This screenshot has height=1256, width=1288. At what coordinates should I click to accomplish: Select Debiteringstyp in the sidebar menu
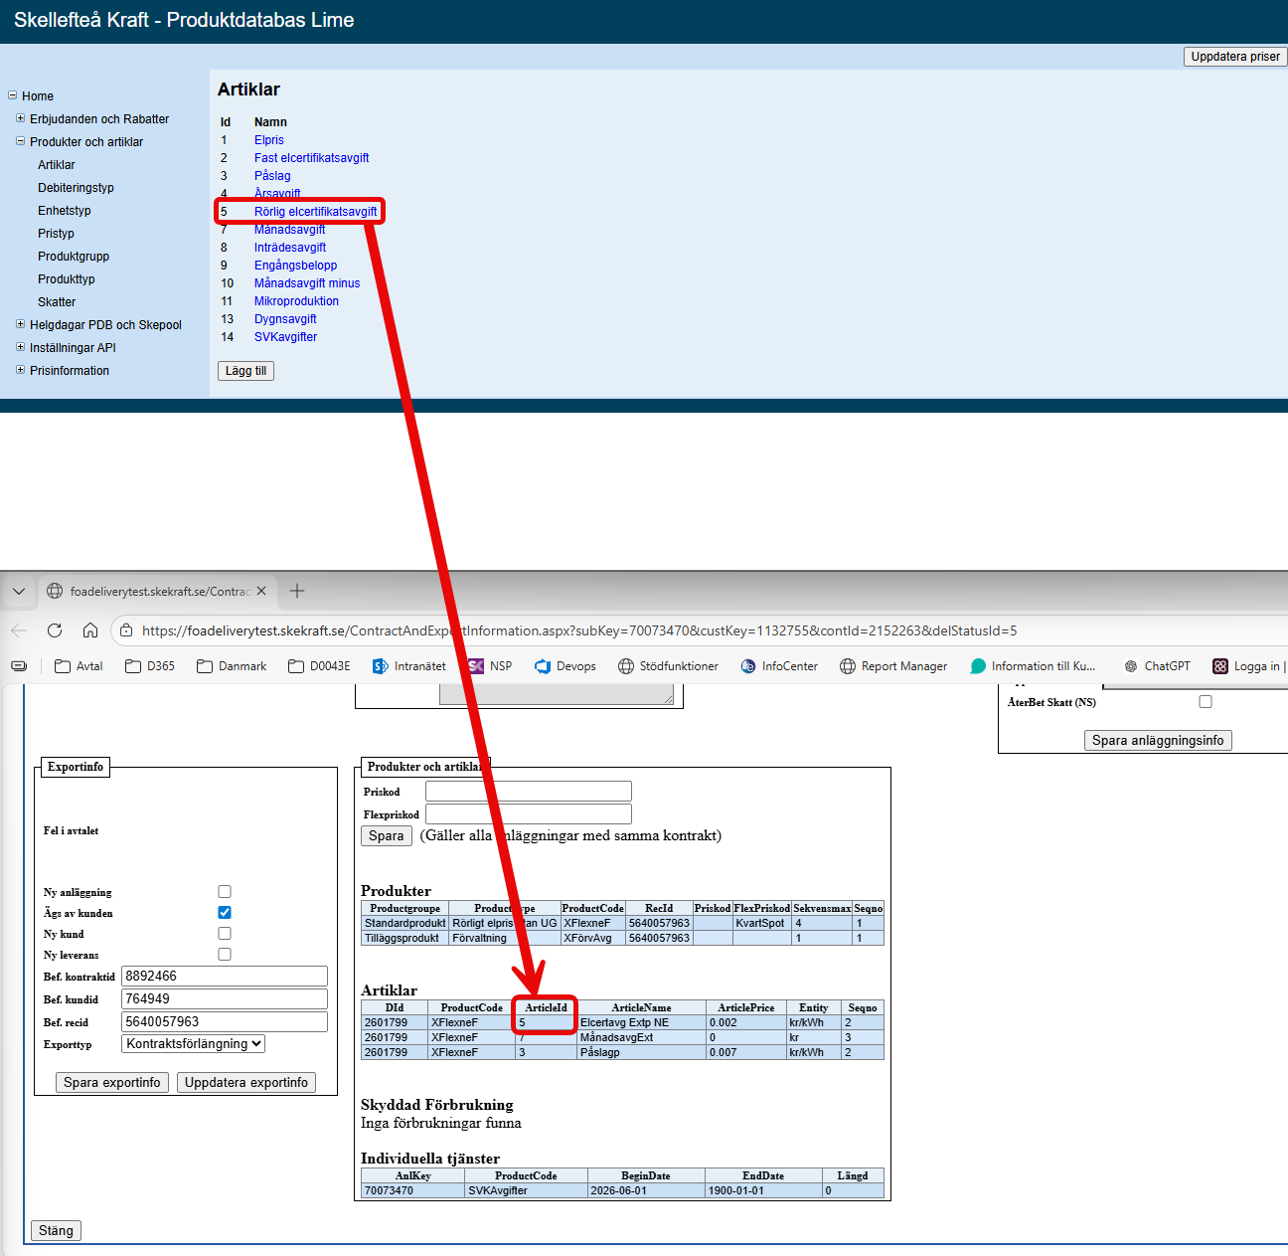[76, 188]
